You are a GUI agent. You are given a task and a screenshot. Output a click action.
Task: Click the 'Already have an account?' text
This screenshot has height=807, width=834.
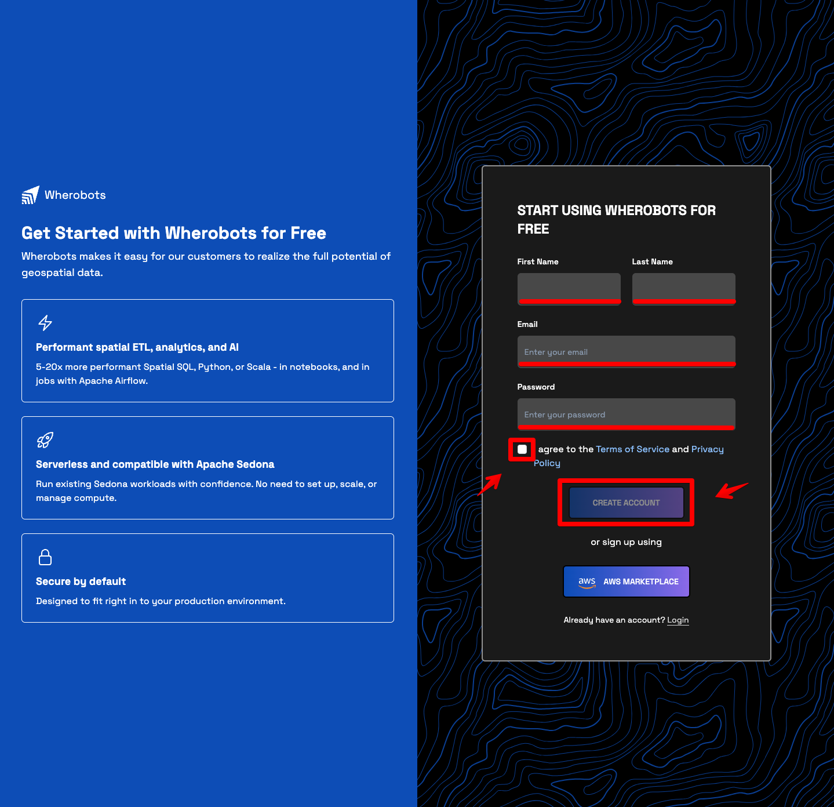pyautogui.click(x=614, y=620)
